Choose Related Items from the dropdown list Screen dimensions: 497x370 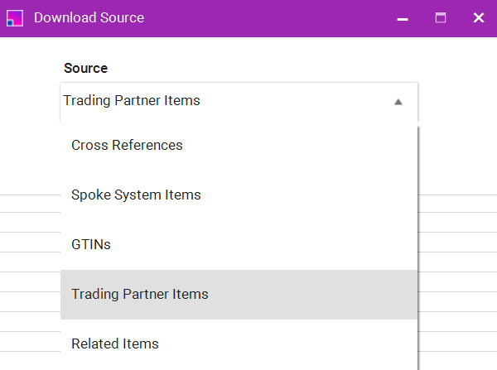coord(115,344)
